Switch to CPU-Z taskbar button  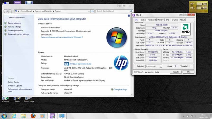pyautogui.click(x=52, y=116)
